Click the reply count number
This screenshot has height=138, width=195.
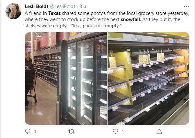point(35,132)
